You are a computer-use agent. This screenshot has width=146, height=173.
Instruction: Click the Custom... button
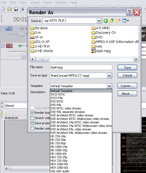[127, 86]
